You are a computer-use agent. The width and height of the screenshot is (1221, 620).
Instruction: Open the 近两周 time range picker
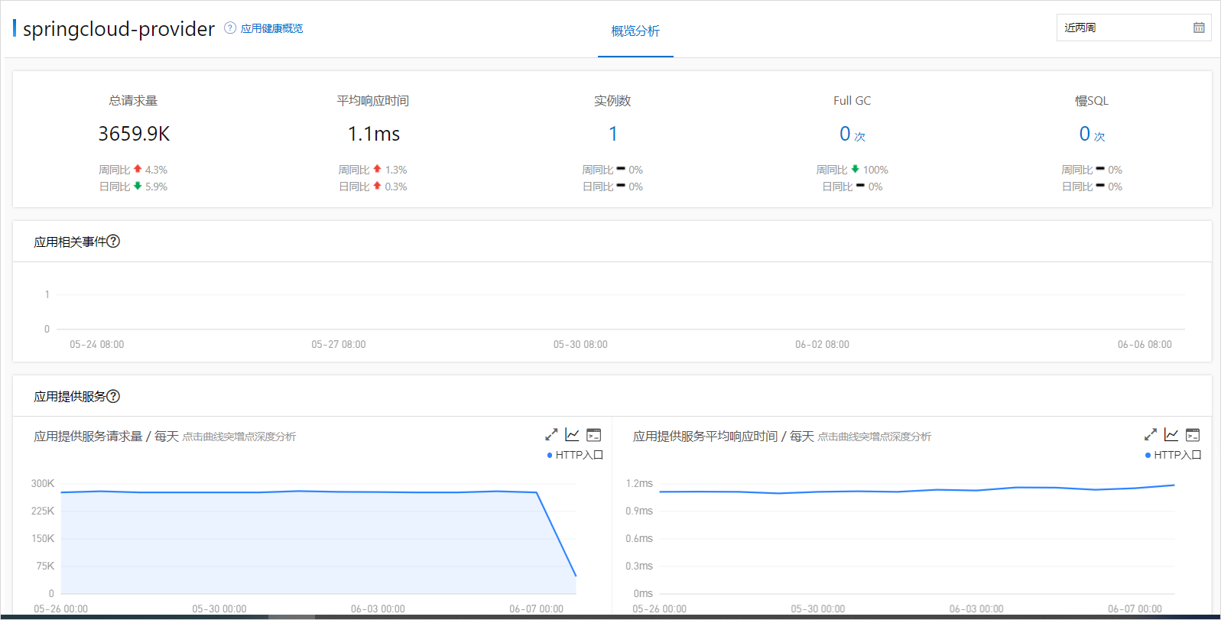[1134, 28]
